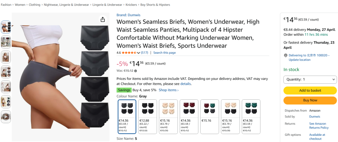Screen dimensions: 338x142
Task: Open the star rating breakdown chevron
Action: 138,53
